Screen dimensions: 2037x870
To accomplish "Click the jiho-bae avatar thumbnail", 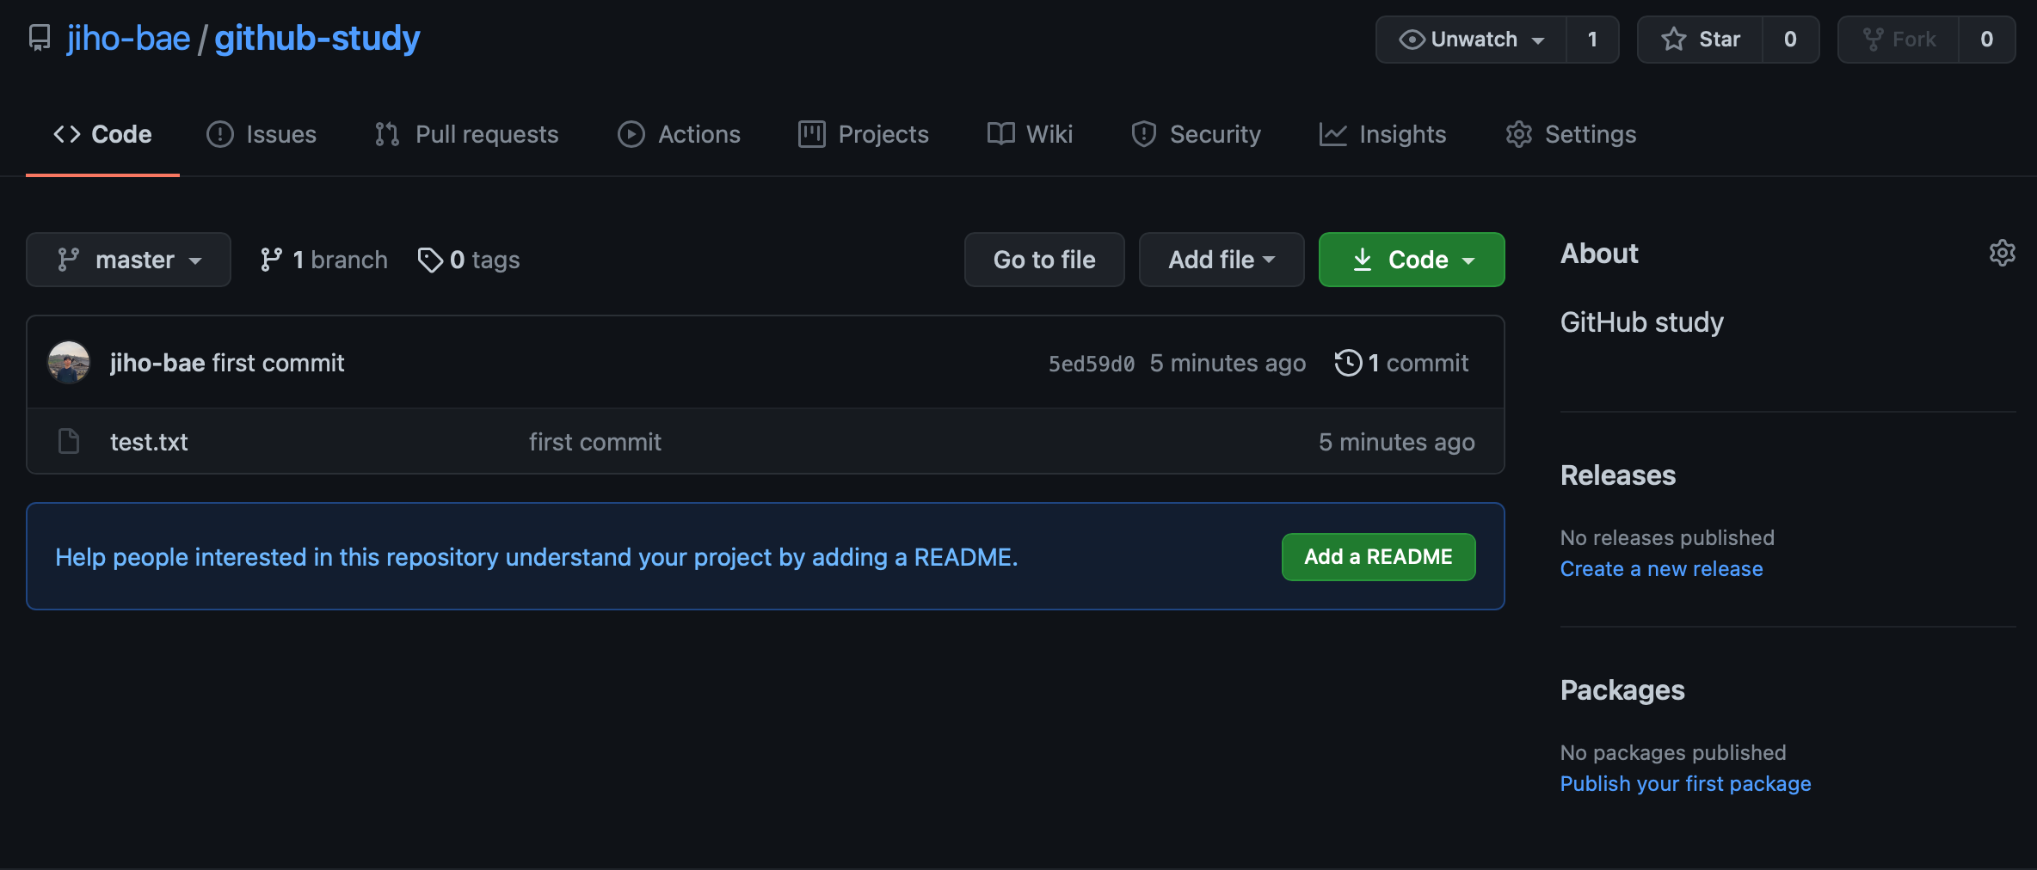I will pos(69,363).
